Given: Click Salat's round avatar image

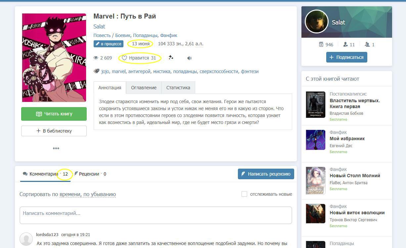Looking at the screenshot, I should pos(316,22).
